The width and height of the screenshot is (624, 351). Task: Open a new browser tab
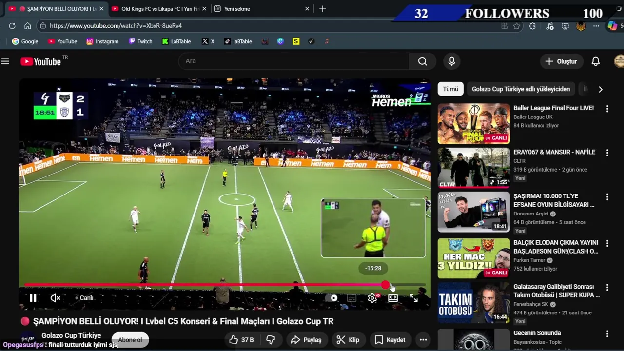coord(322,9)
